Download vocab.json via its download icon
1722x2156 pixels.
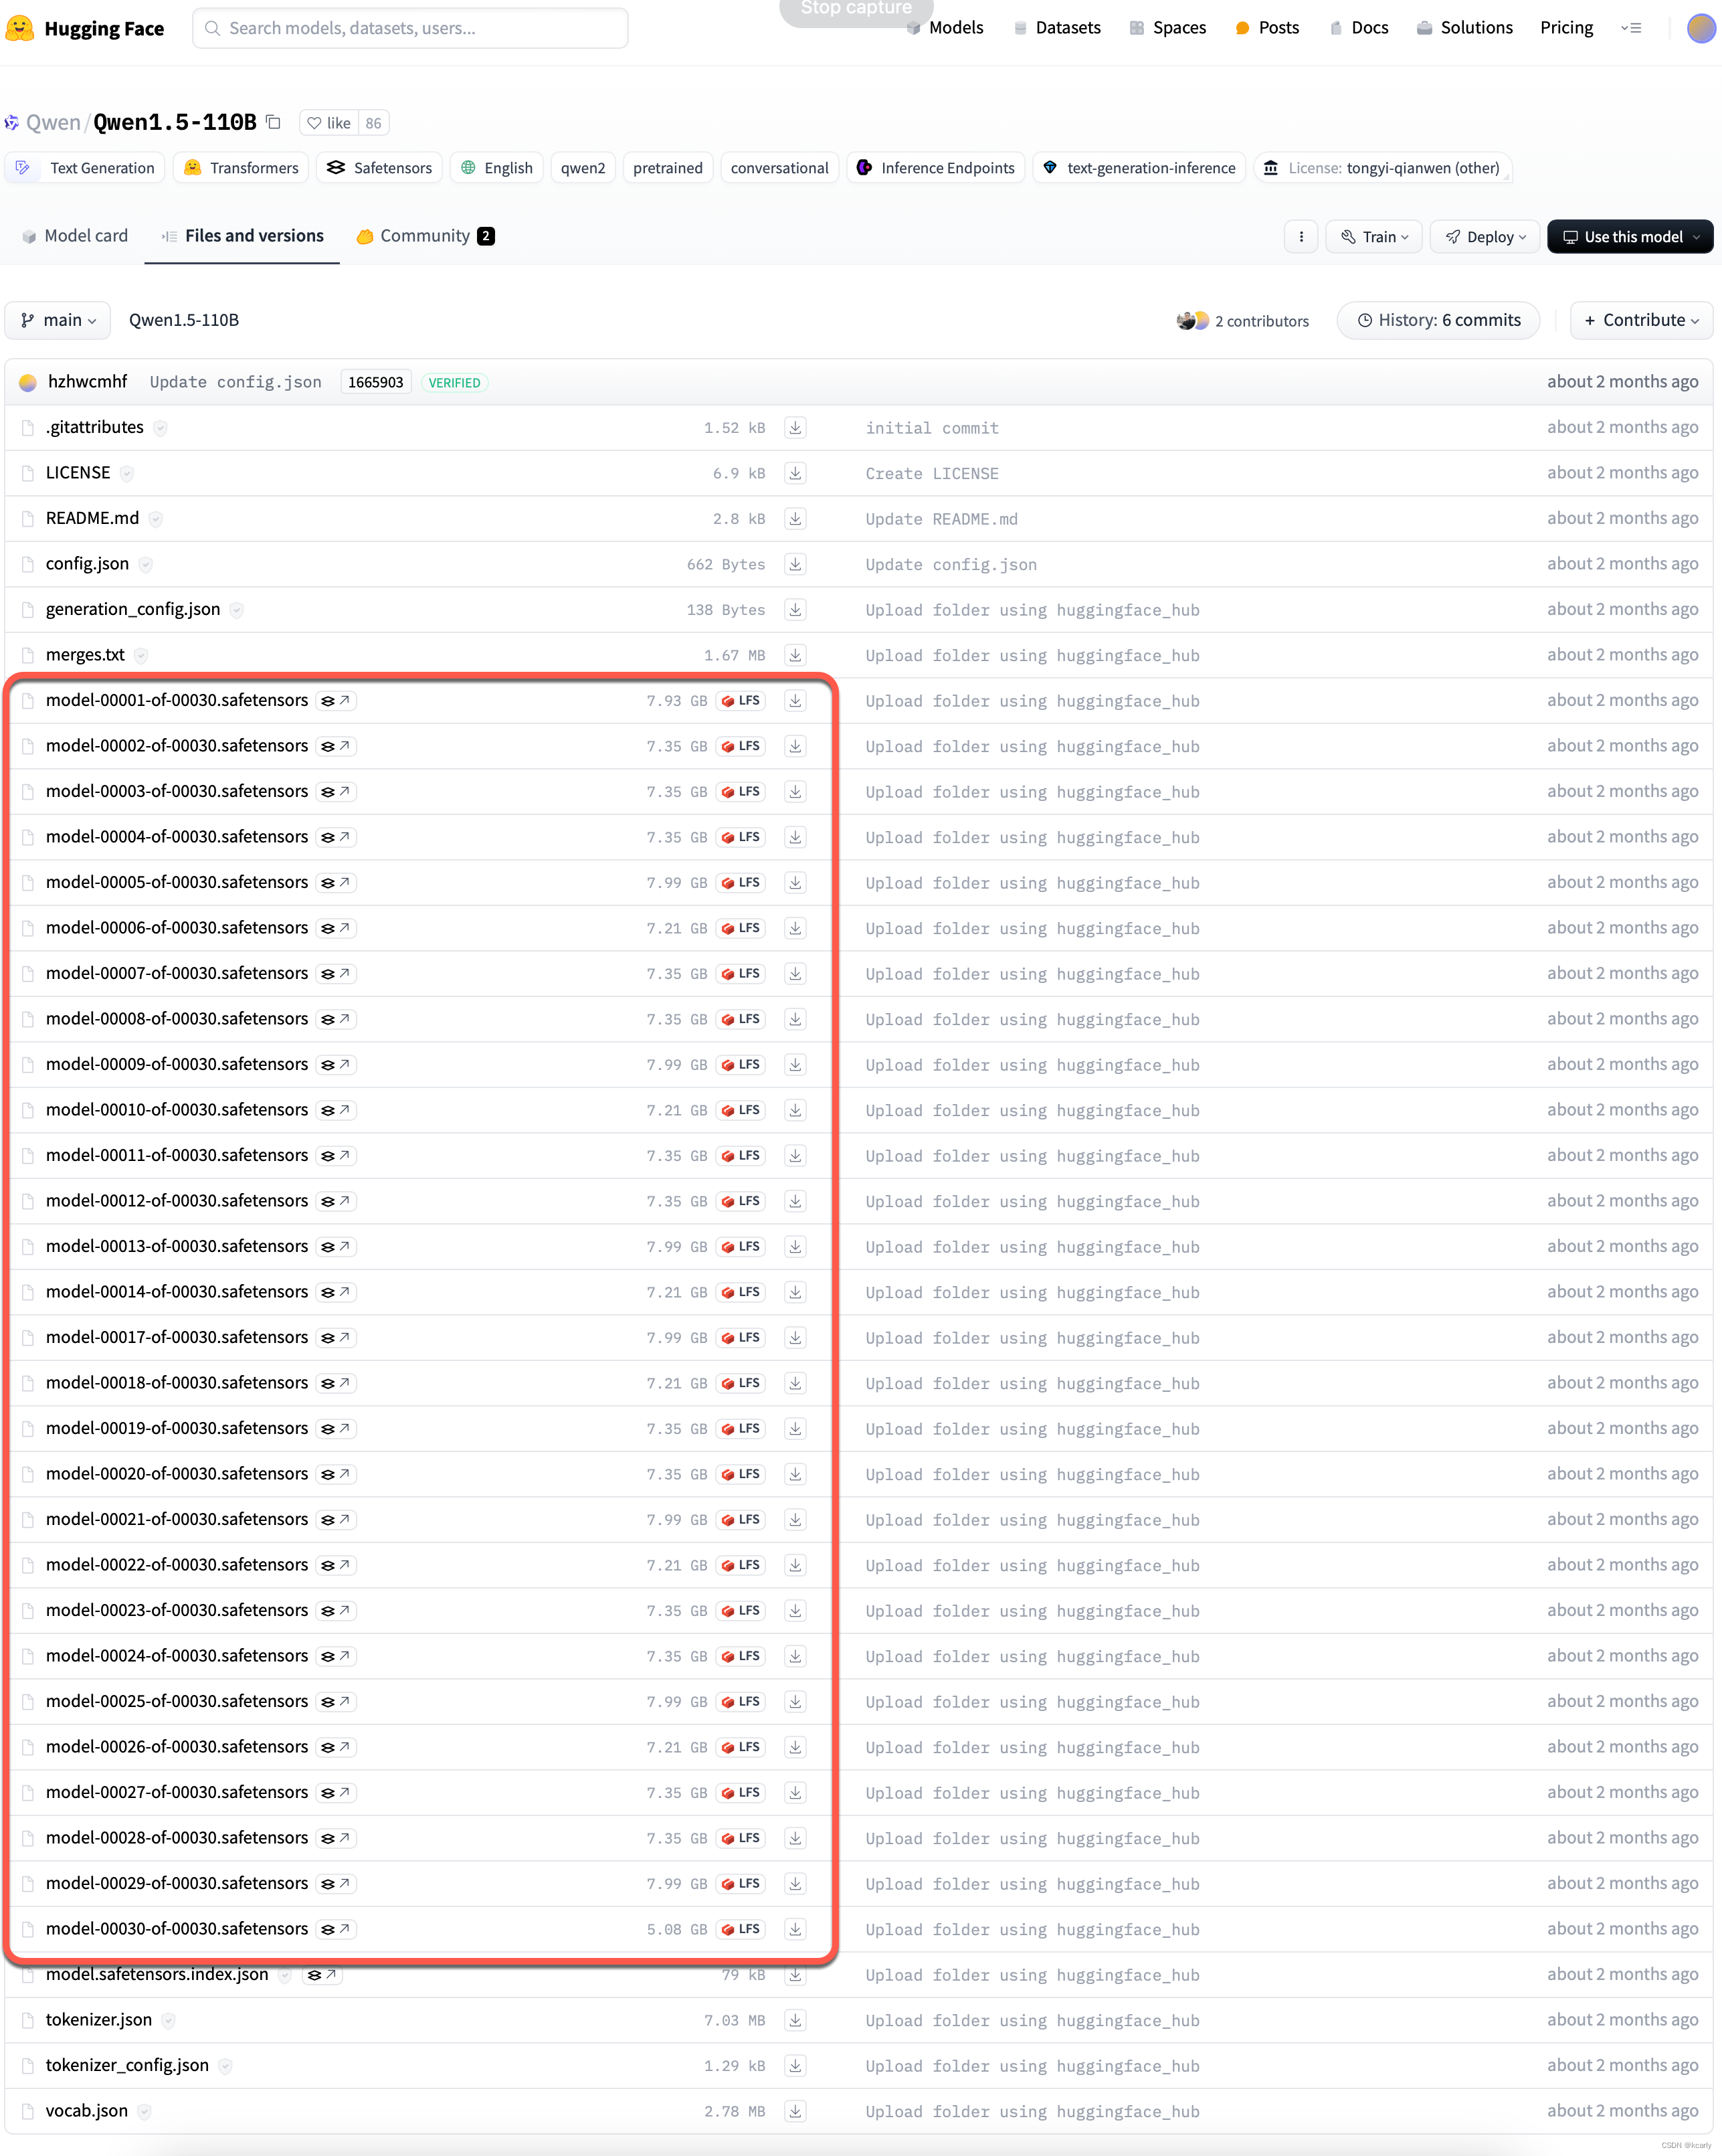tap(795, 2111)
